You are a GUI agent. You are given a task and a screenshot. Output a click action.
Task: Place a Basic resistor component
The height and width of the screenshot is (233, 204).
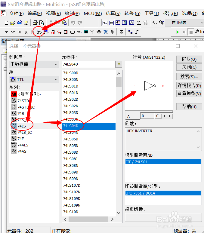13,32
